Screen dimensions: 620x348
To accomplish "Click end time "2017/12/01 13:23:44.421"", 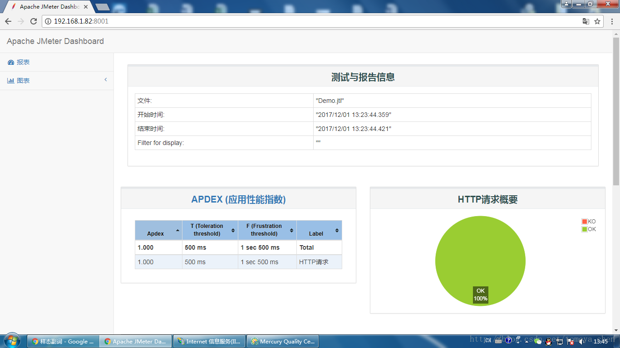I will [353, 129].
